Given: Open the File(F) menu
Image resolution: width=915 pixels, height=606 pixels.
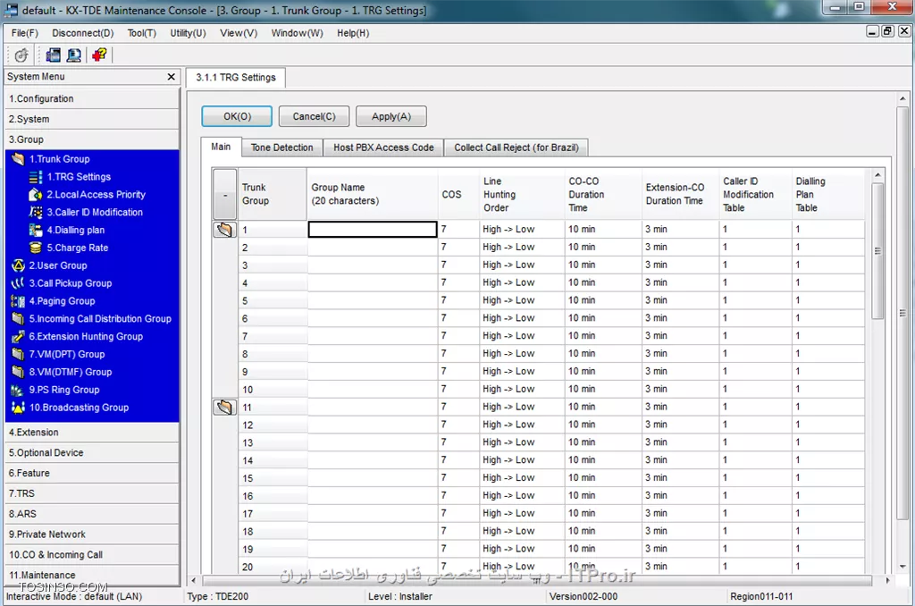Looking at the screenshot, I should (24, 33).
